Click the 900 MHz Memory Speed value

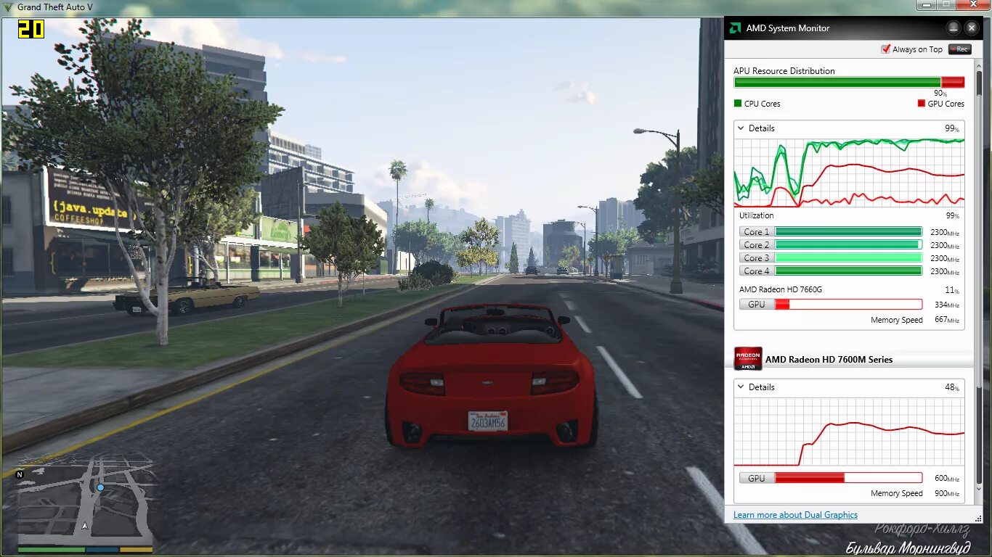[x=947, y=494]
